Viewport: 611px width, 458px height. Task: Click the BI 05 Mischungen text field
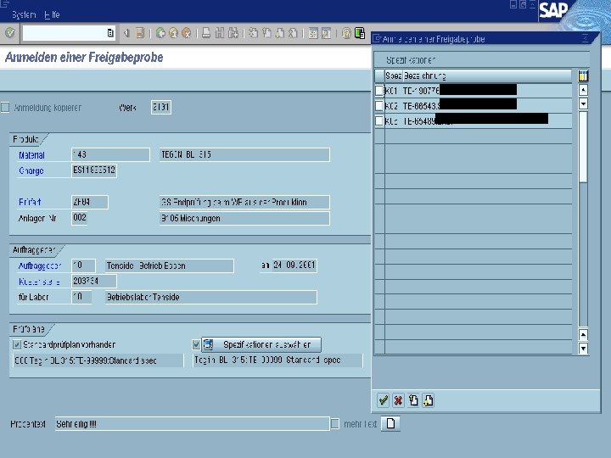click(x=244, y=218)
